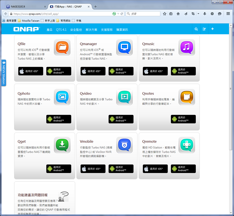Click the vertical page scrollbar thumb
The image size is (234, 216).
pos(231,88)
